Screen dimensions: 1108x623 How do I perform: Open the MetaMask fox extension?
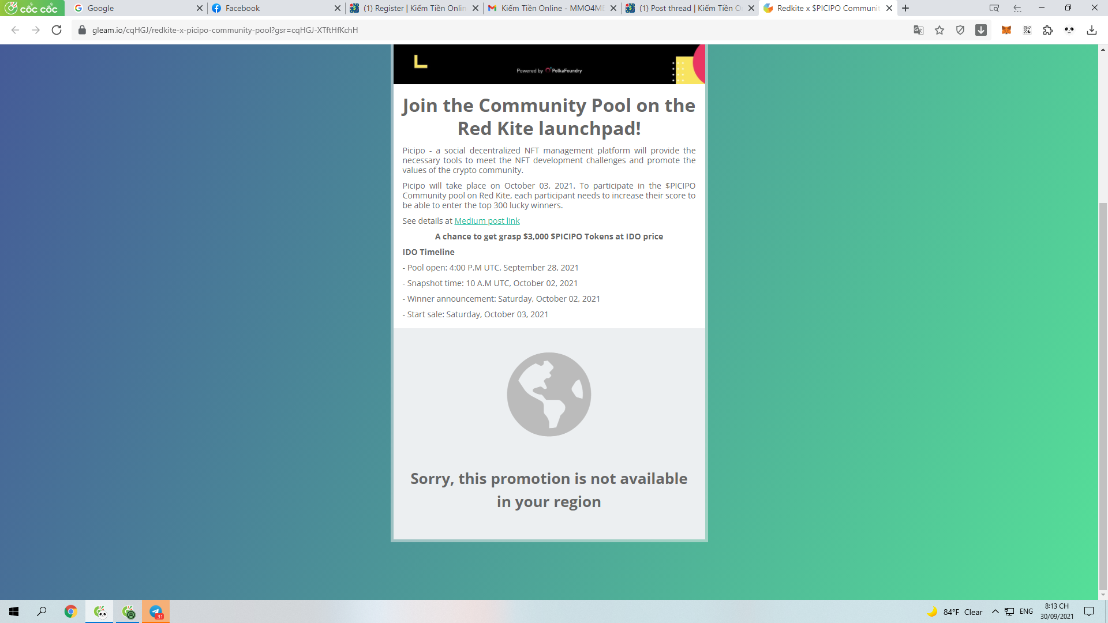tap(1006, 30)
